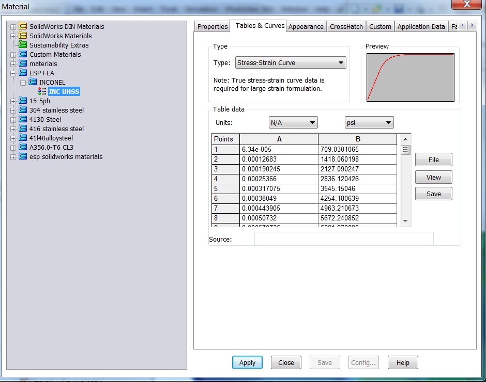Image resolution: width=486 pixels, height=382 pixels.
Task: Click the 4130 Steel library icon
Action: (23, 119)
